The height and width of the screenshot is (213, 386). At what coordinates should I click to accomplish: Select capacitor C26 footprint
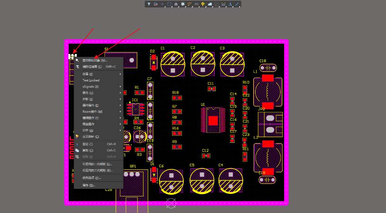pyautogui.click(x=140, y=137)
